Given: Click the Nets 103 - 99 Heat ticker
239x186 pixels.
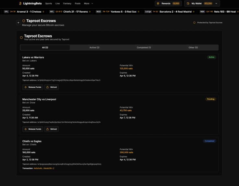Looking at the screenshot, I should coord(225,12).
